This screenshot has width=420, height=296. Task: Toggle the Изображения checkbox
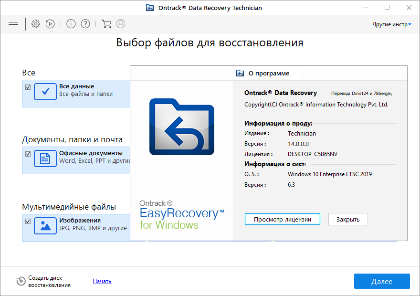point(28,221)
